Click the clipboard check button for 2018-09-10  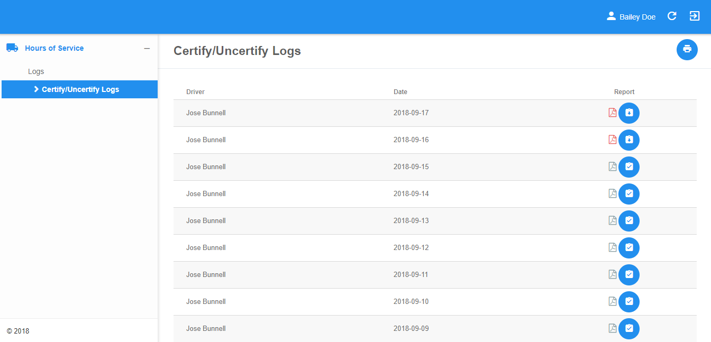tap(629, 302)
